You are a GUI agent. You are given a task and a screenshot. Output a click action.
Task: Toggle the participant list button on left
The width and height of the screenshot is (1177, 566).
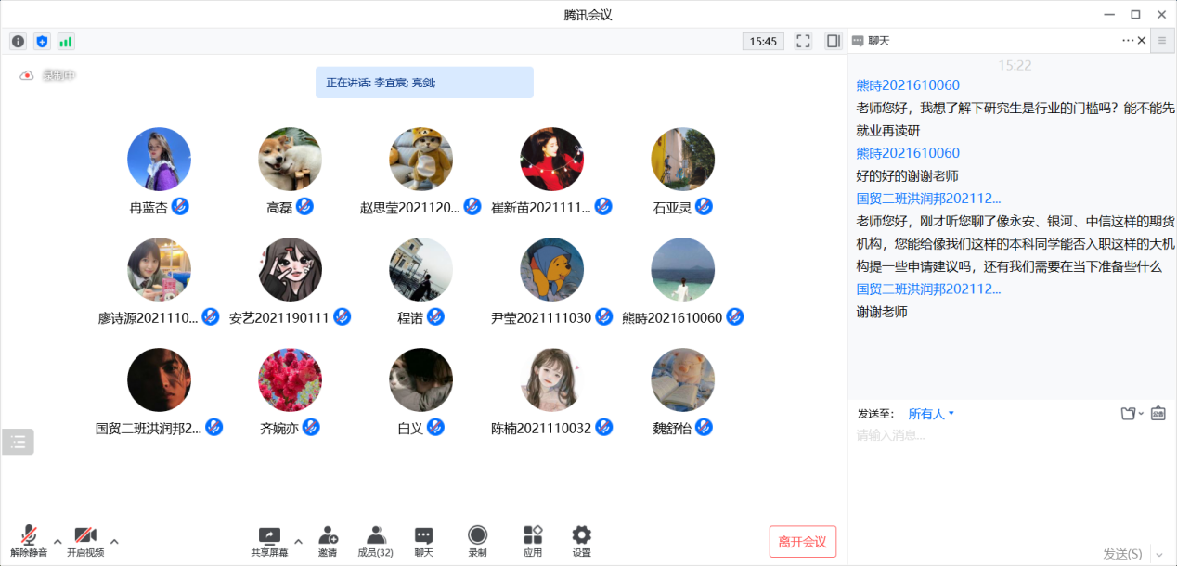click(18, 442)
